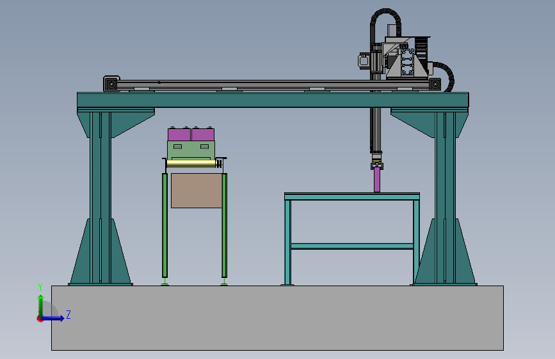
Task: Select the left green leg of the stand
Action: pyautogui.click(x=165, y=225)
